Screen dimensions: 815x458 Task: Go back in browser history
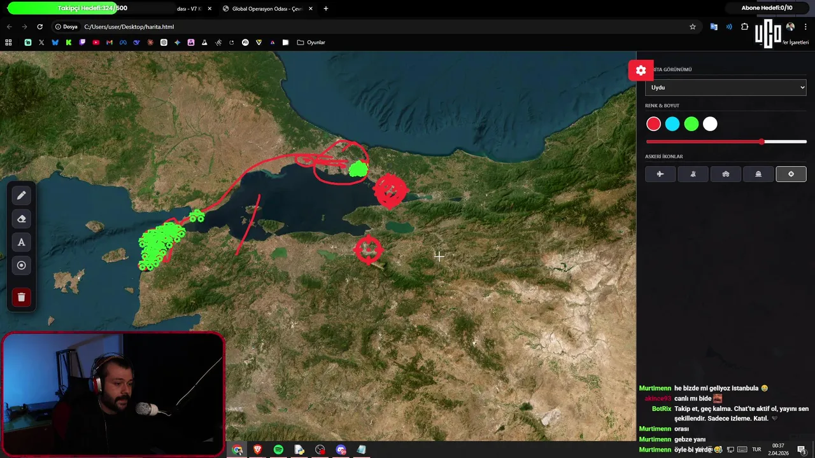[9, 27]
